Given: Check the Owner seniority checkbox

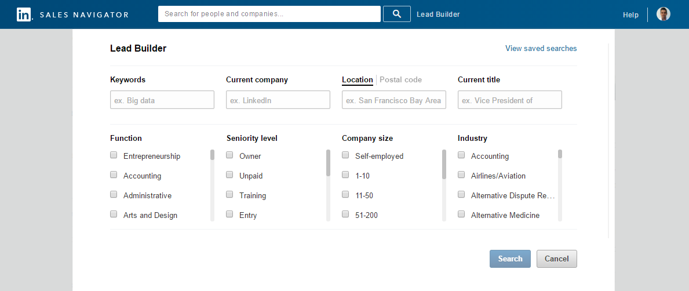Looking at the screenshot, I should click(229, 155).
